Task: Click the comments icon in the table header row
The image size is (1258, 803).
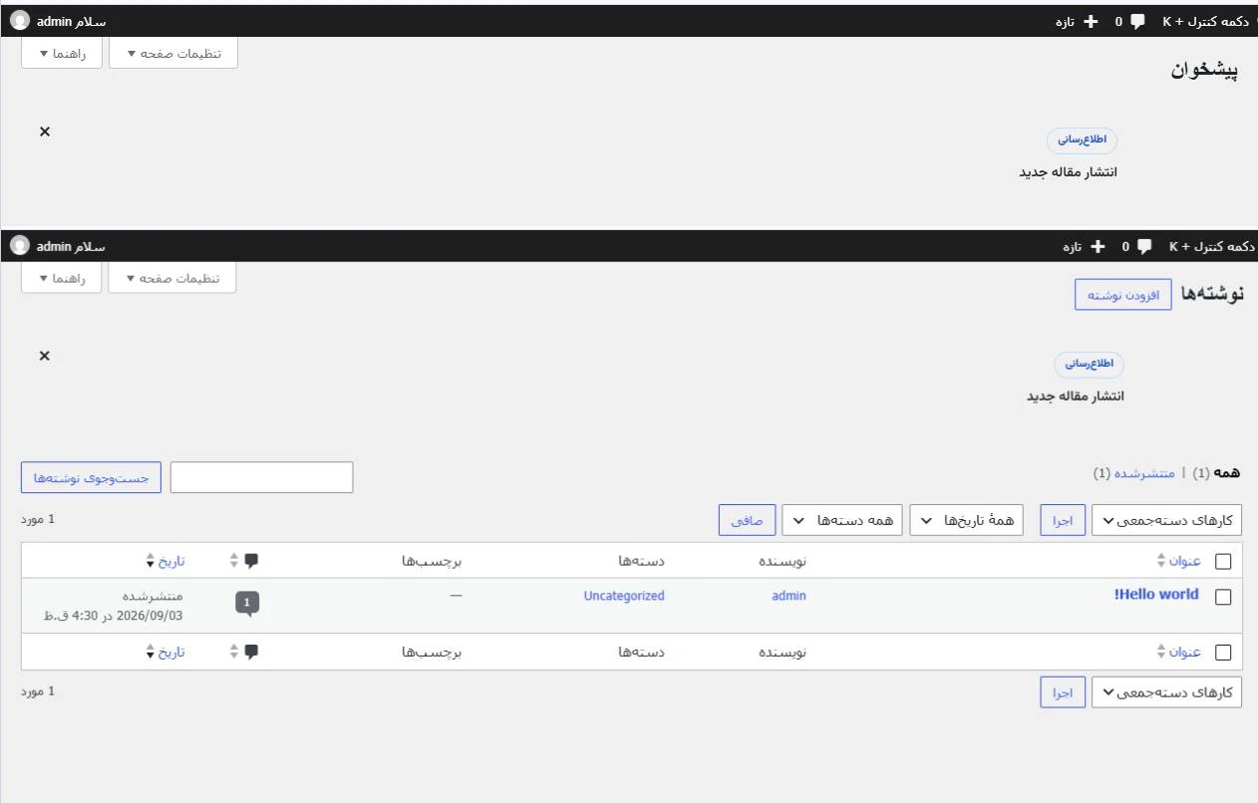Action: click(251, 560)
